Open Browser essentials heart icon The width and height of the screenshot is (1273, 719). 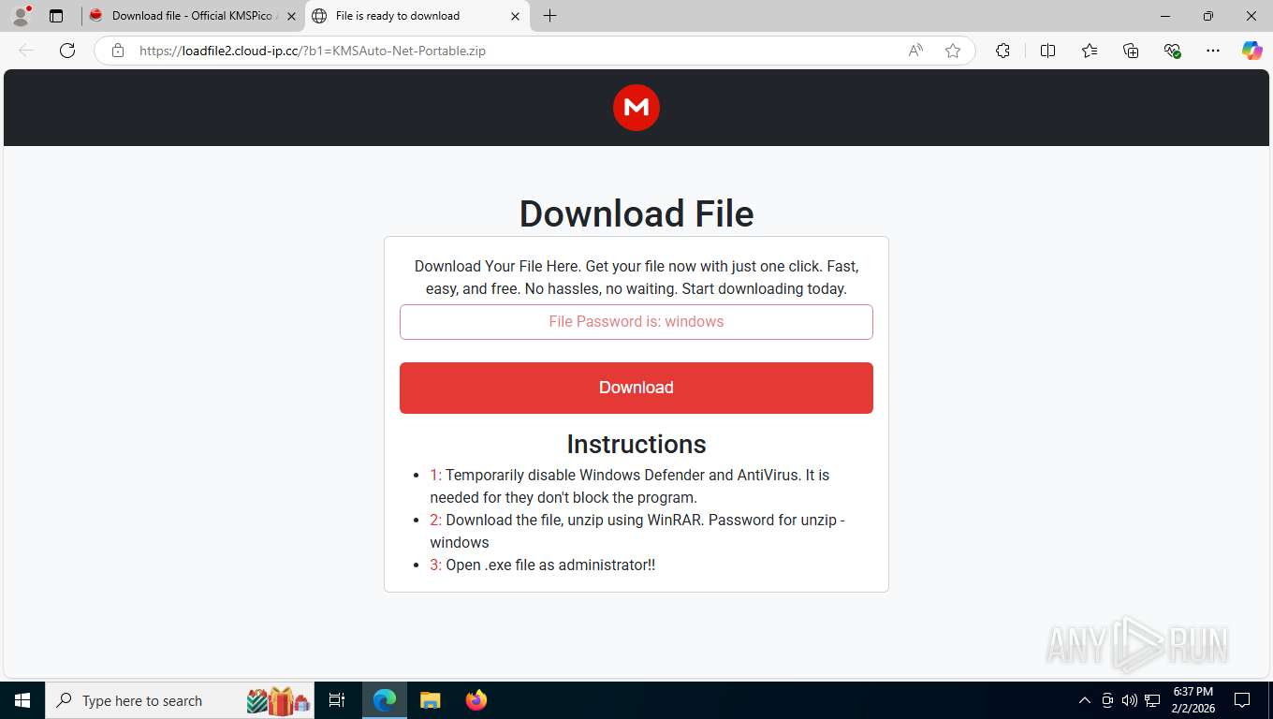click(1172, 51)
